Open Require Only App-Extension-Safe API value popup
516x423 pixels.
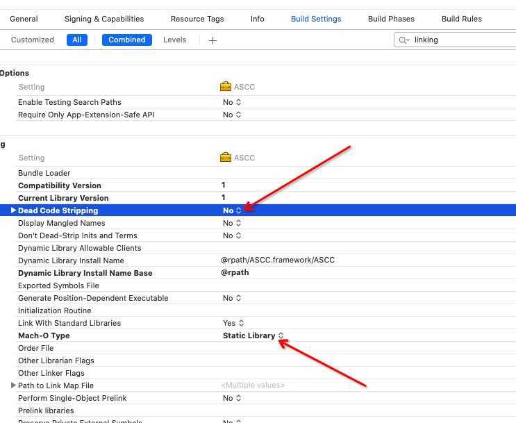pos(232,115)
